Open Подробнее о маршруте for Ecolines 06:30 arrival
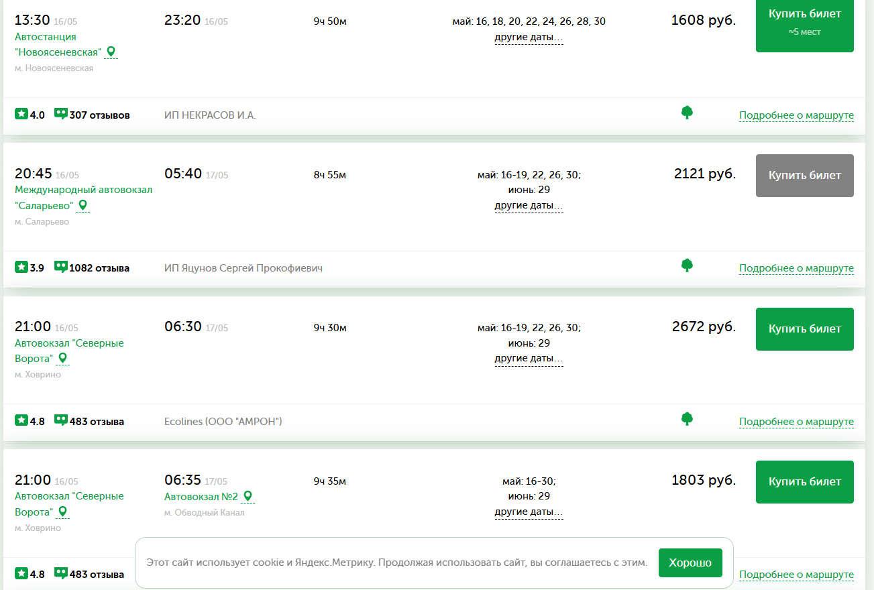Image resolution: width=874 pixels, height=590 pixels. coord(796,422)
